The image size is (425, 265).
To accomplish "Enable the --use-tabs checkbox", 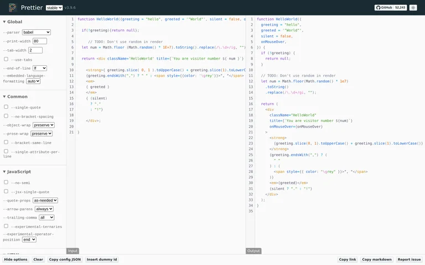I will click(x=6, y=59).
